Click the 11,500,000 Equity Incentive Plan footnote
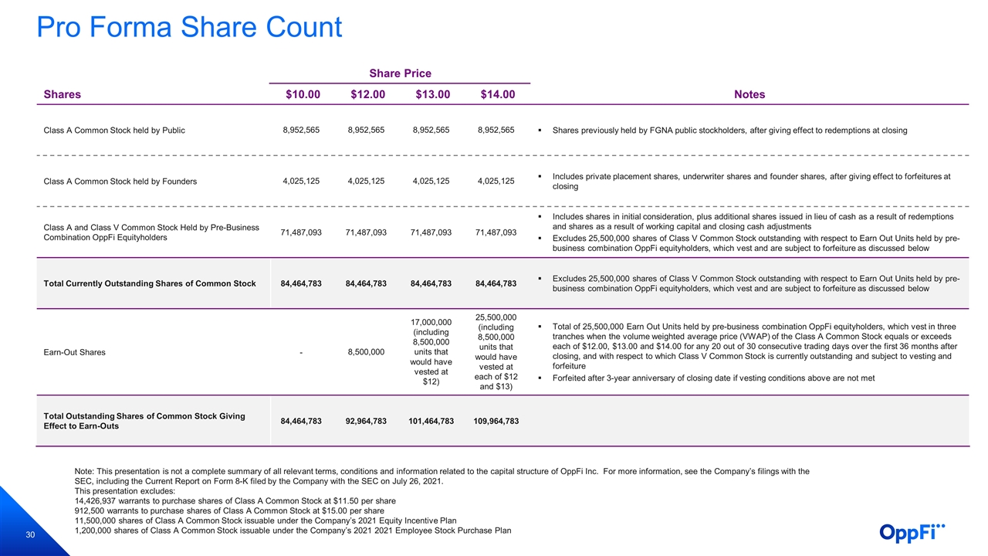Image resolution: width=988 pixels, height=556 pixels. point(265,520)
